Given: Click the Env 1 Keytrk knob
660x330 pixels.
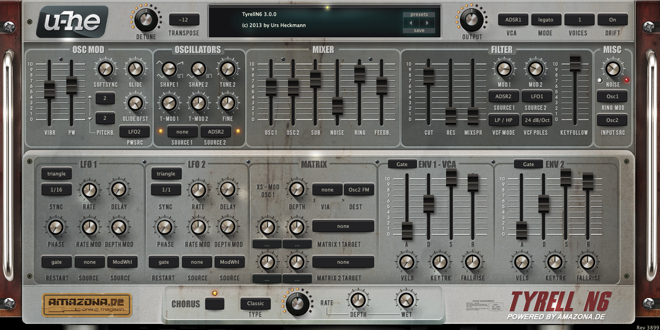Looking at the screenshot, I should [x=439, y=262].
